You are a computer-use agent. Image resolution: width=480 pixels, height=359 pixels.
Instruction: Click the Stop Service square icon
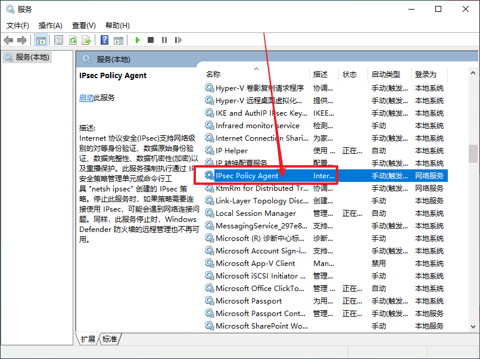(151, 40)
